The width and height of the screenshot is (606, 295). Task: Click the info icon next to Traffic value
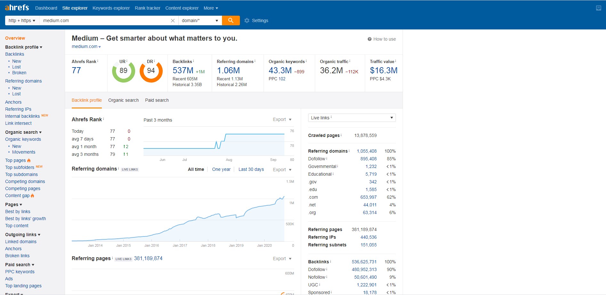point(396,61)
